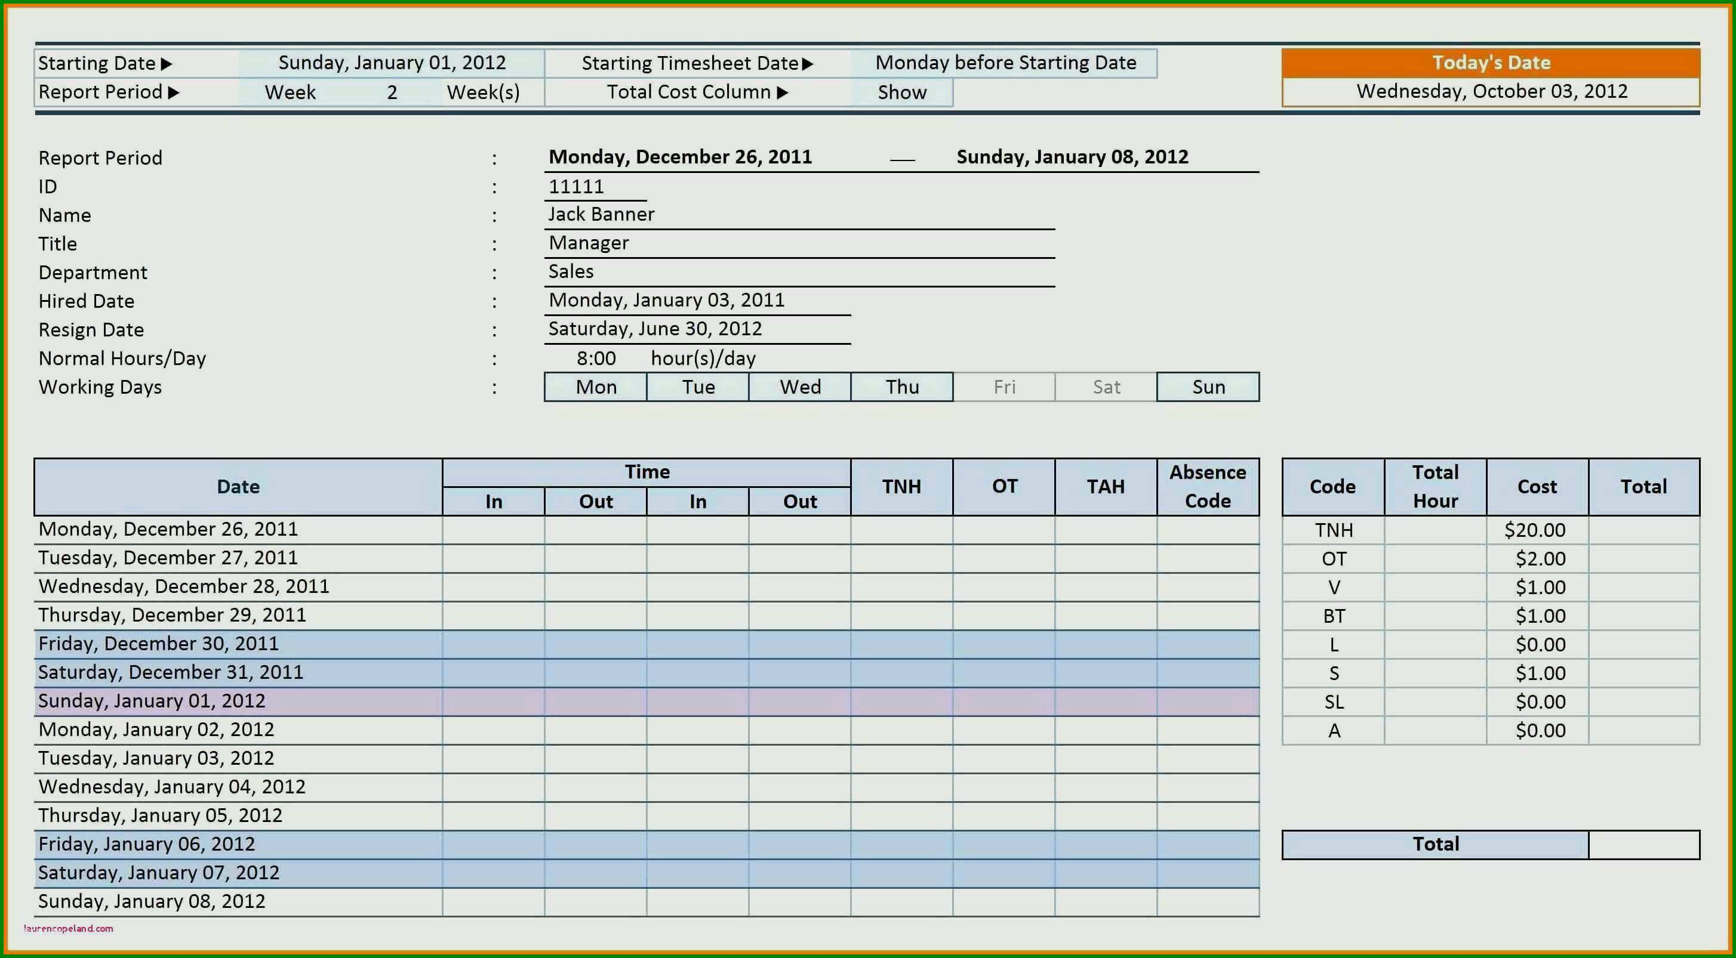Click the Time group header

coord(647,472)
